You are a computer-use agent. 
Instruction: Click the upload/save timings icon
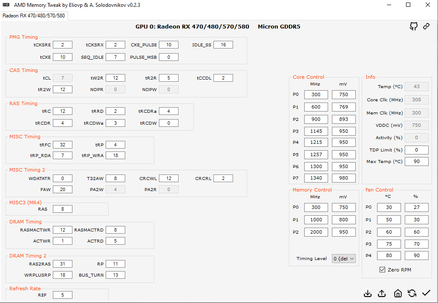(x=382, y=294)
